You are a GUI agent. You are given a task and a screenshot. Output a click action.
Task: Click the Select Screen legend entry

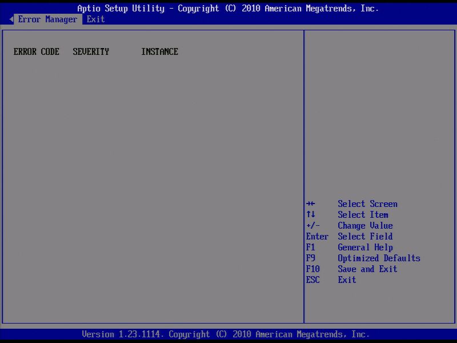pos(367,204)
